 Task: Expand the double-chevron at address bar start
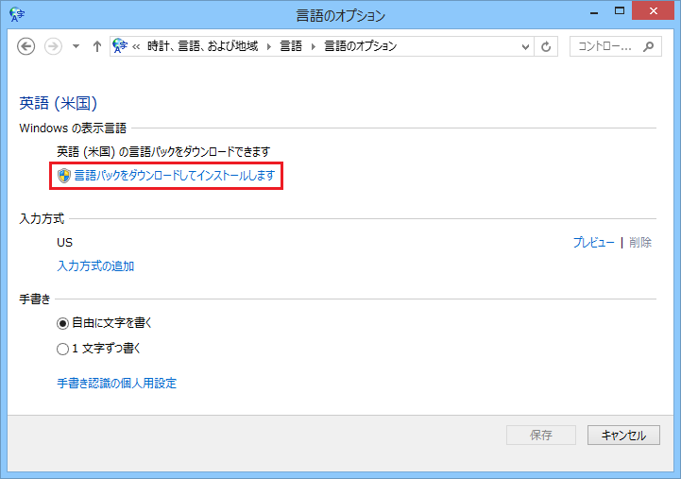138,46
